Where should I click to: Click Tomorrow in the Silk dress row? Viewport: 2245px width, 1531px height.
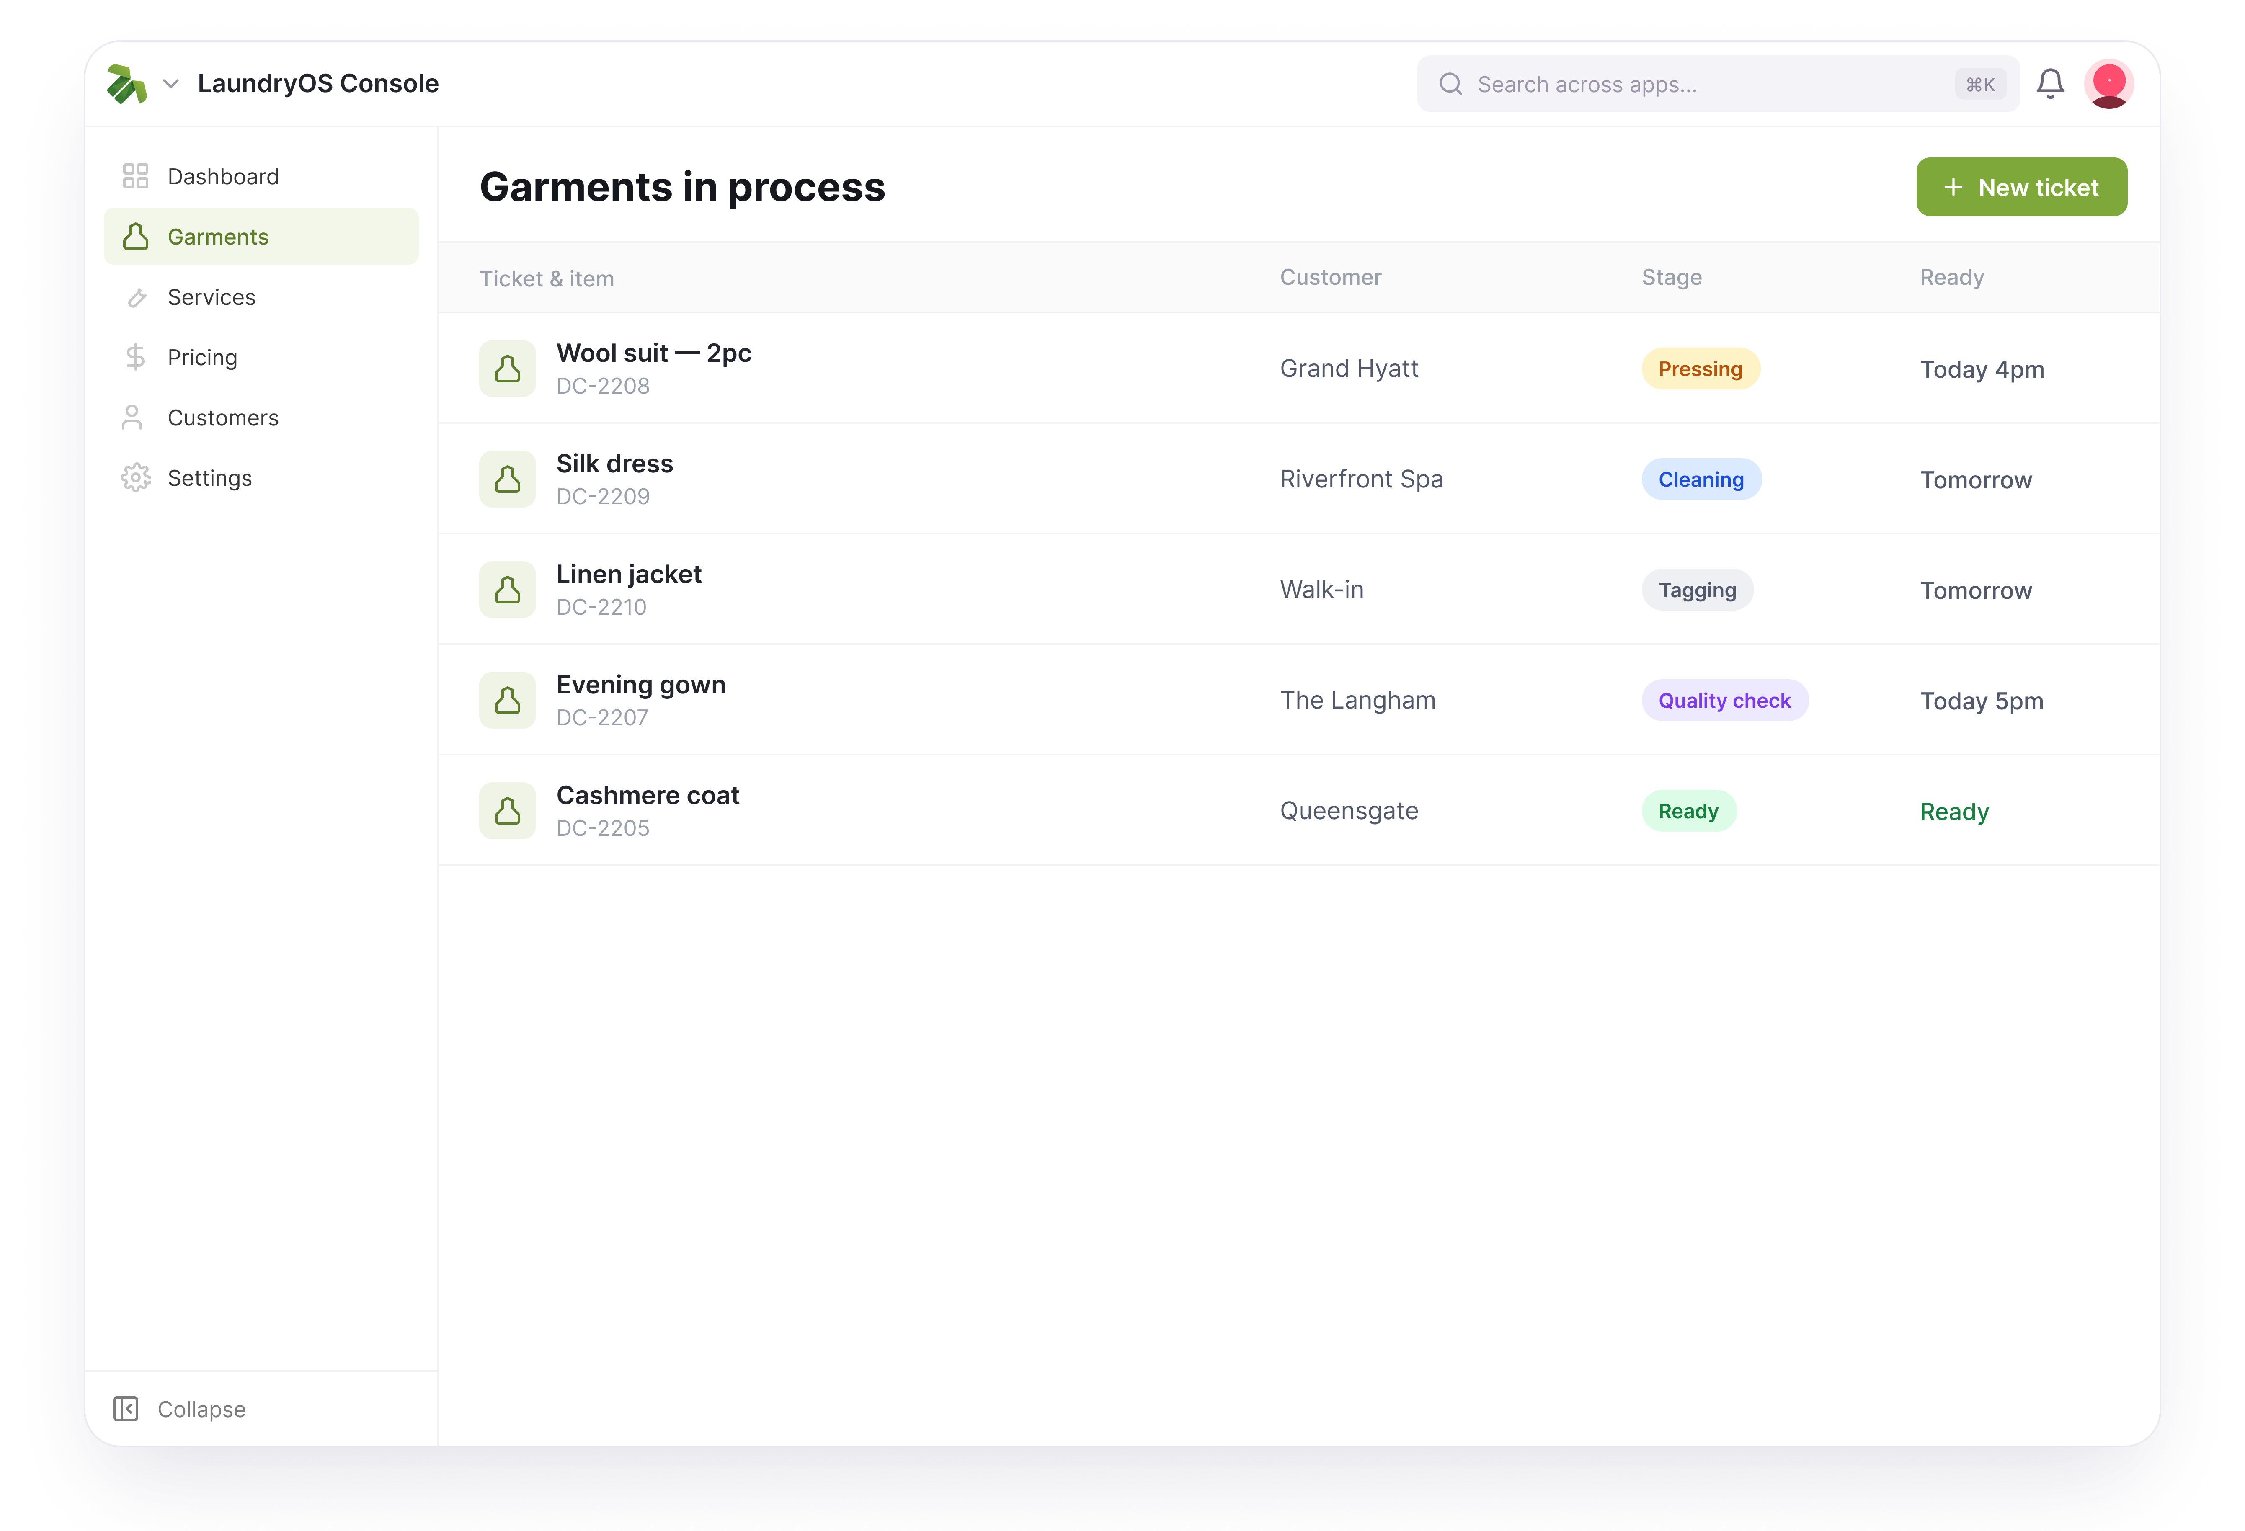pos(1976,480)
